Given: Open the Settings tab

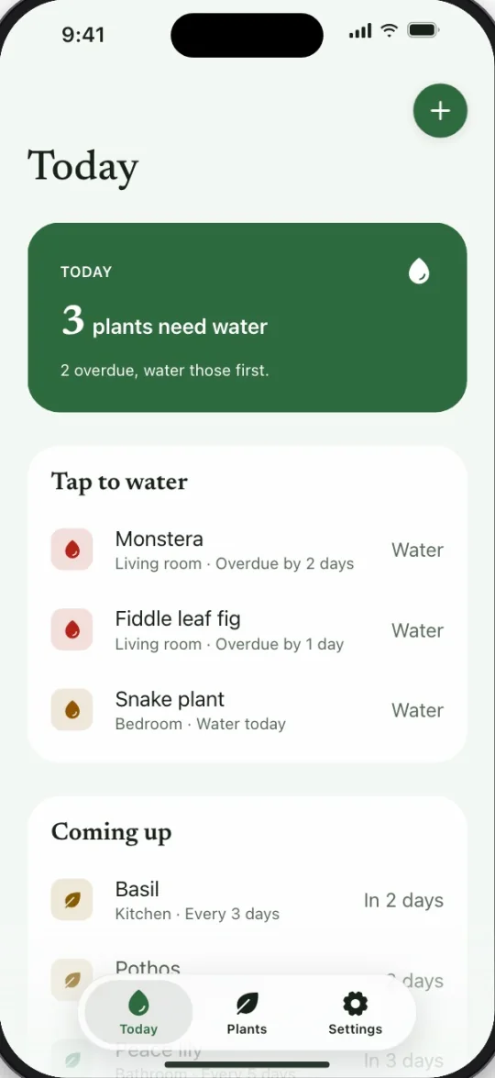Looking at the screenshot, I should (x=355, y=1013).
